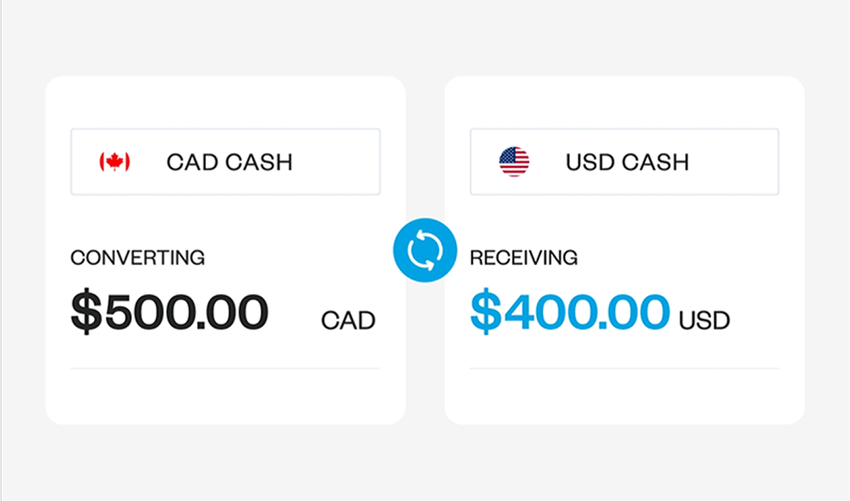Click the CAD currency code label
850x501 pixels.
[349, 321]
